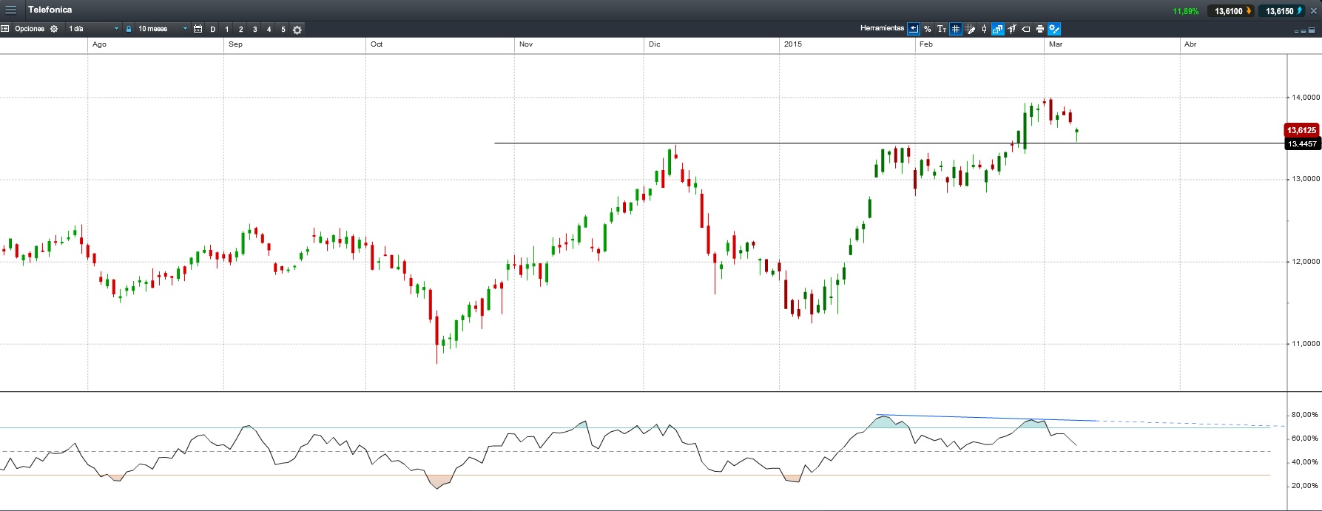Open the calendar date picker
Image resolution: width=1322 pixels, height=511 pixels.
click(198, 29)
